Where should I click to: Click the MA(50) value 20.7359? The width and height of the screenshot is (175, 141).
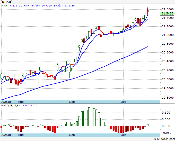[x=47, y=6]
